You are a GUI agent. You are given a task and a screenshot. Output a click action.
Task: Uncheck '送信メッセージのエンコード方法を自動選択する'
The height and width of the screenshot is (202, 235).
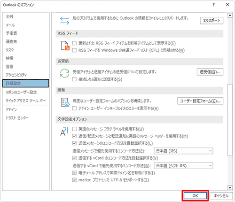click(74, 143)
